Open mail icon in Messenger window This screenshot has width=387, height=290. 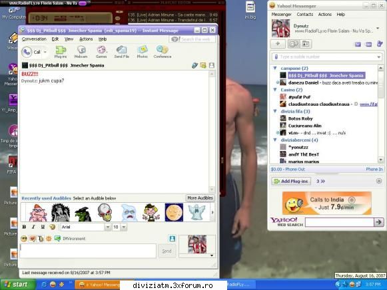click(x=358, y=45)
